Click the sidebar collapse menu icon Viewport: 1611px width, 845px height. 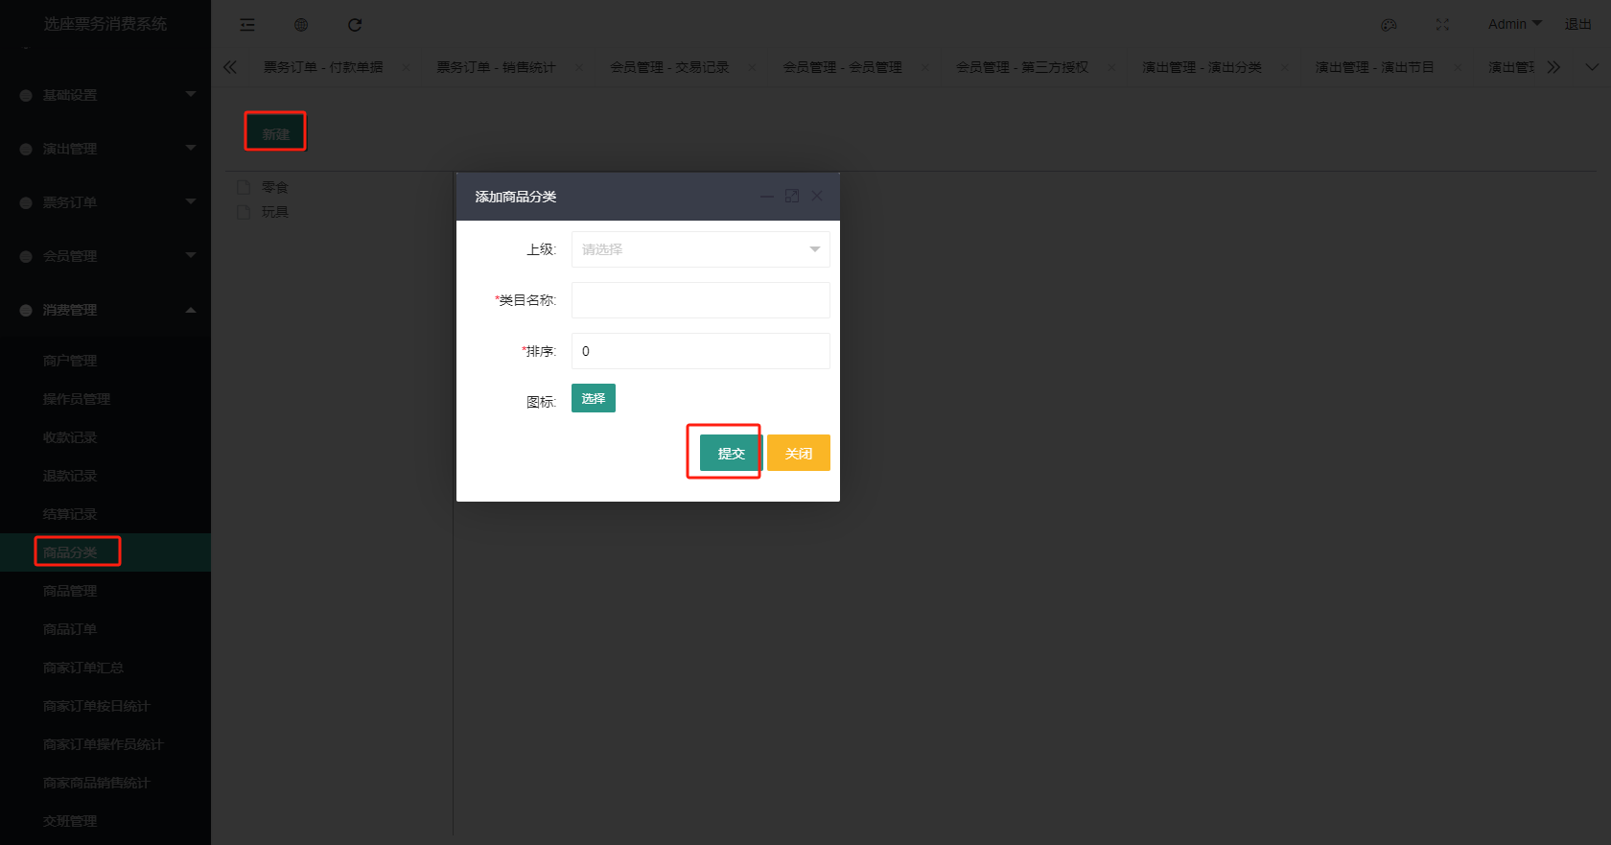247,25
